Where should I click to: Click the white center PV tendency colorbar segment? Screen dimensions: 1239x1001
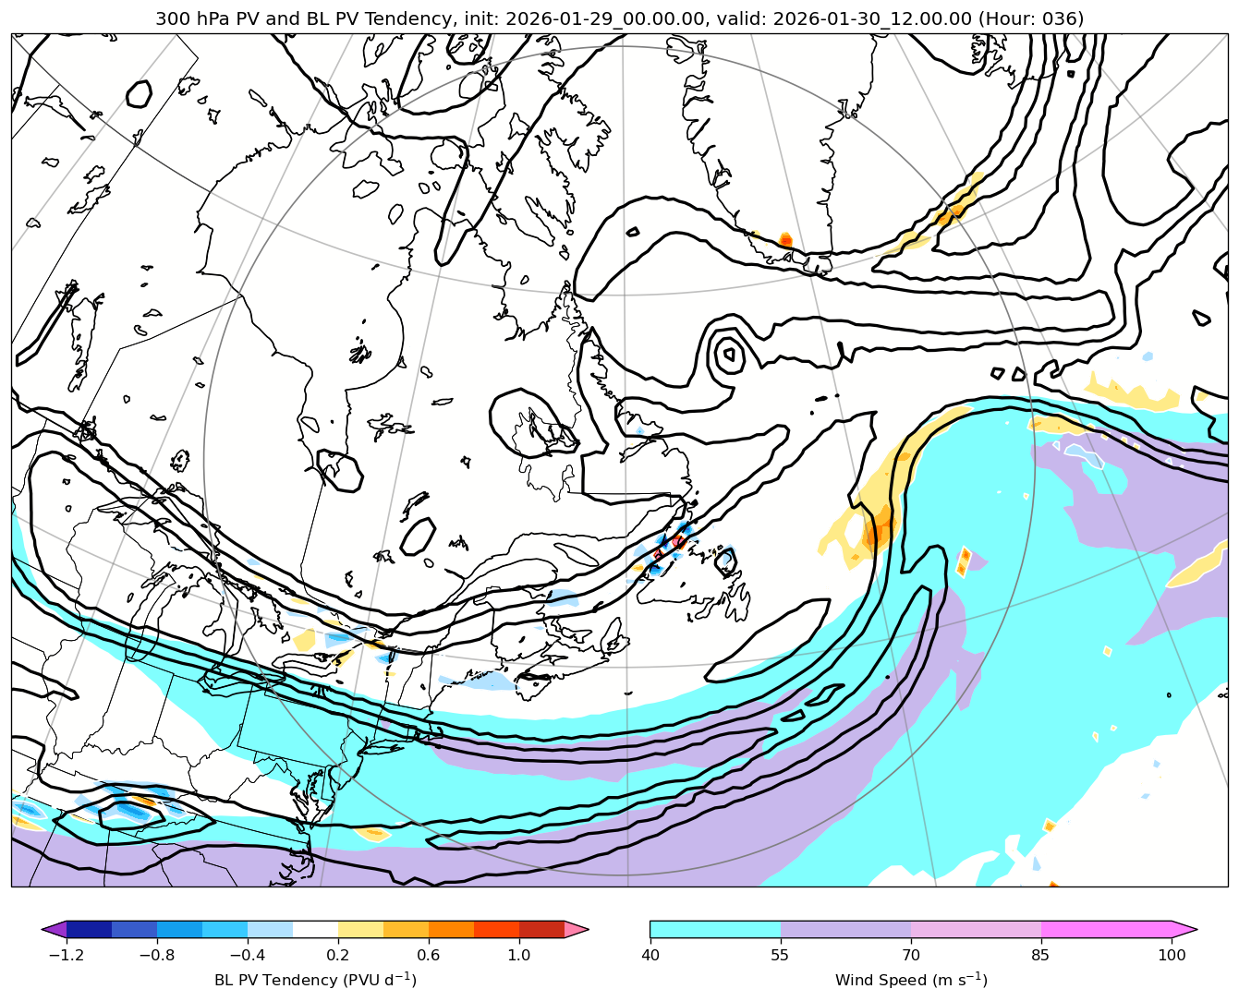(315, 929)
